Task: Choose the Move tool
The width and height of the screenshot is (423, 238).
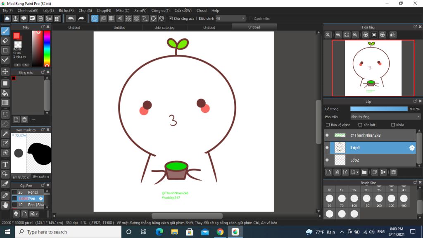Action: pos(5,71)
